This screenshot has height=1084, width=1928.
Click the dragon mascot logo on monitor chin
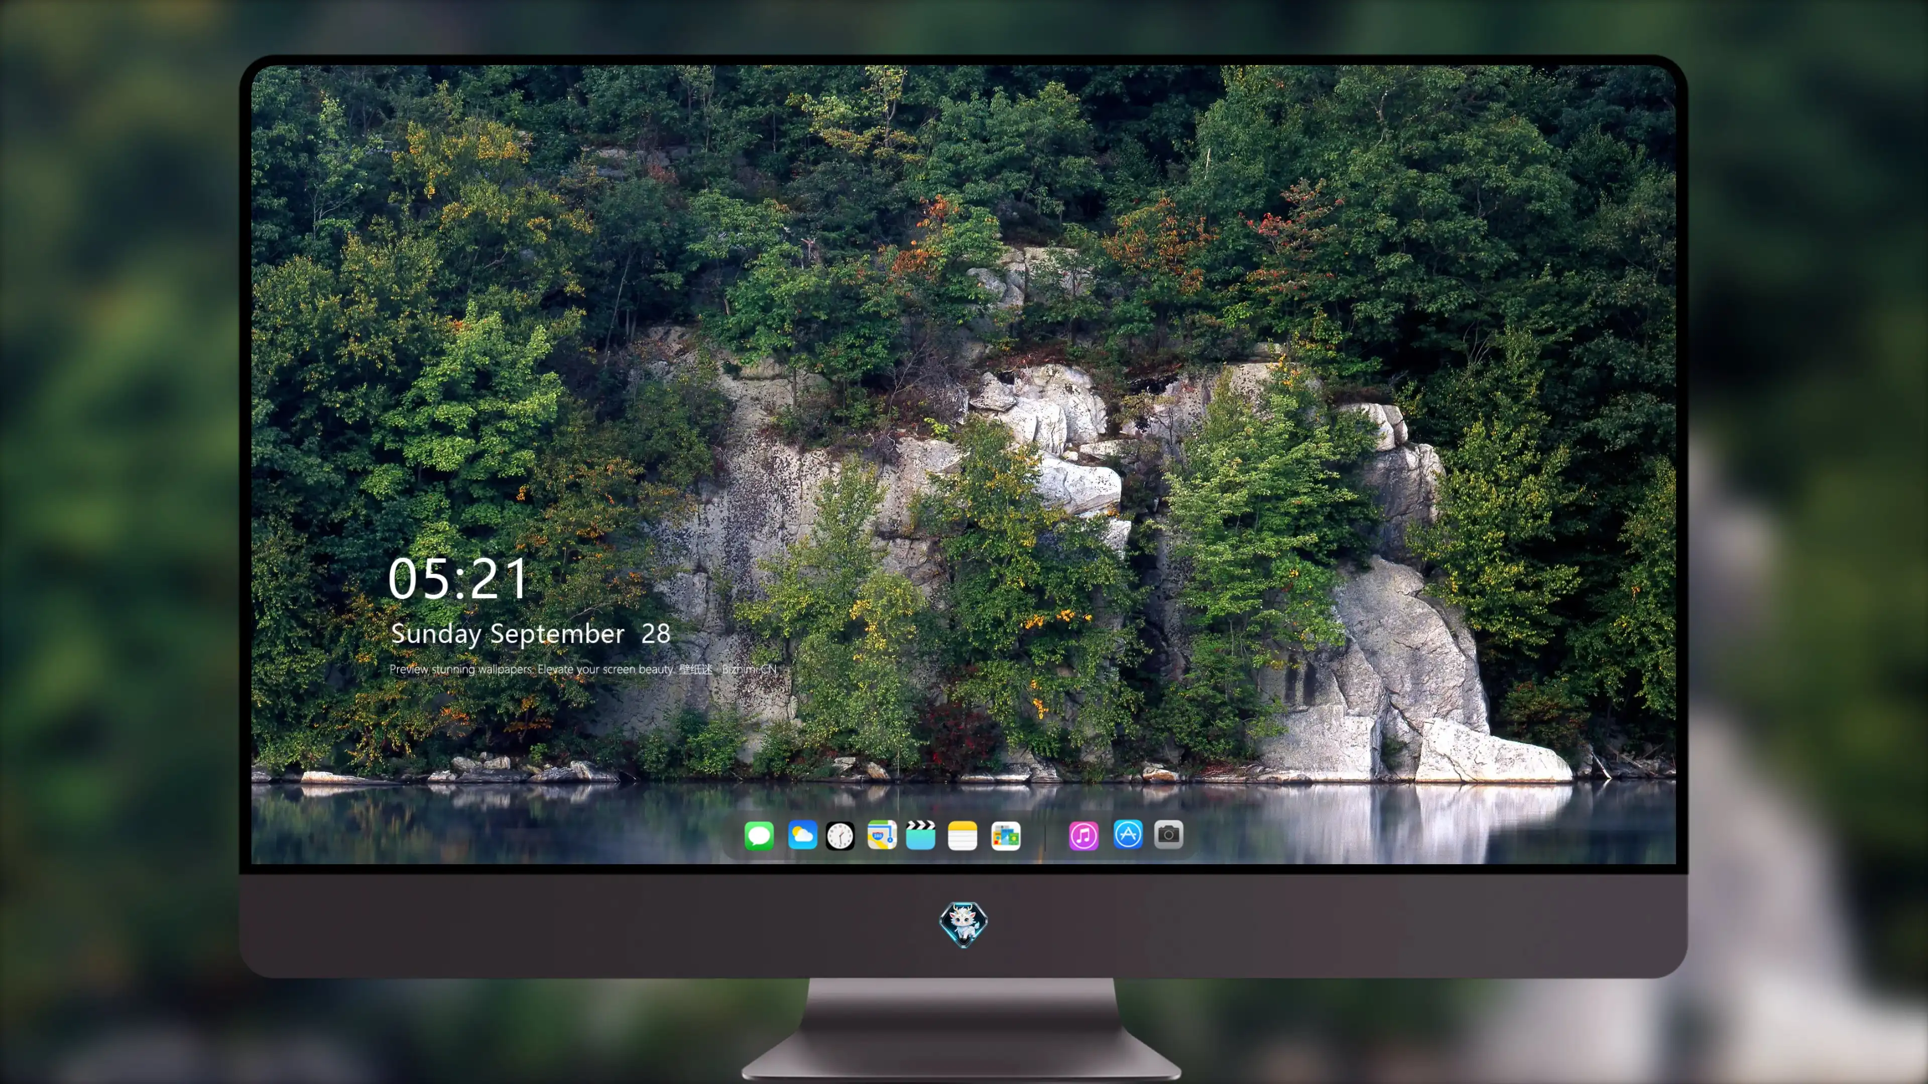tap(963, 924)
